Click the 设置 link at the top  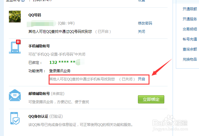pos(141,1)
